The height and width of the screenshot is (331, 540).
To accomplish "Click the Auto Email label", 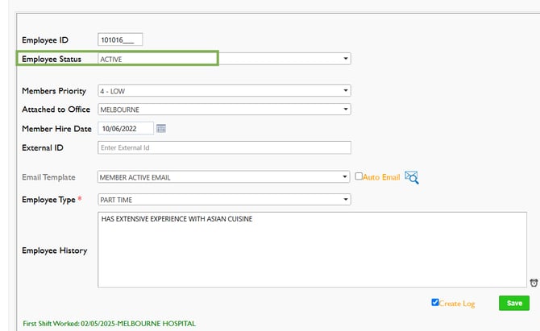I will [381, 177].
